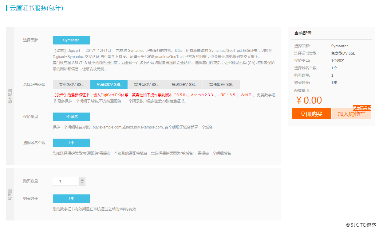
Task: Click the 购买时长 label in form
Action: (30, 199)
